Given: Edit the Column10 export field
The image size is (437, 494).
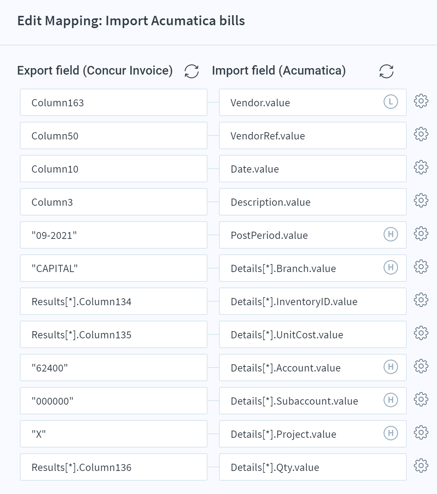Looking at the screenshot, I should (x=114, y=169).
